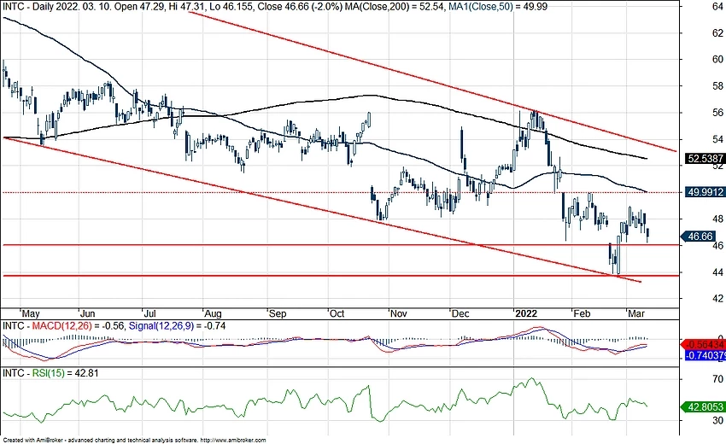This screenshot has width=726, height=444.
Task: Click the 56 price axis label
Action: (x=717, y=113)
